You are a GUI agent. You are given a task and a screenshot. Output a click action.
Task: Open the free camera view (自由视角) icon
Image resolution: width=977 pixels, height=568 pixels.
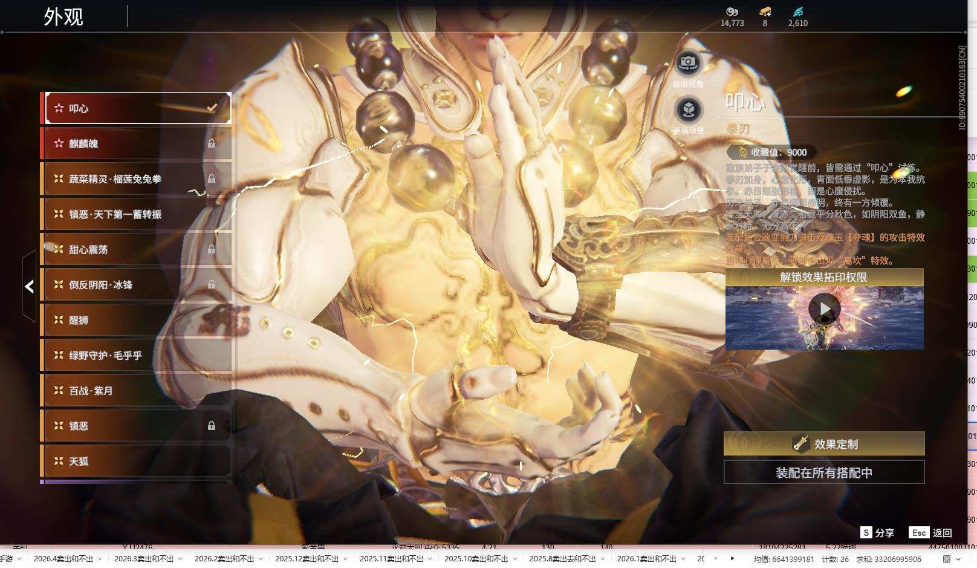click(688, 62)
